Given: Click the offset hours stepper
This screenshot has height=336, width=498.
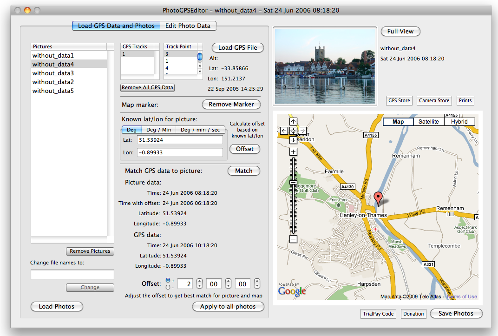Looking at the screenshot, I should click(199, 283).
